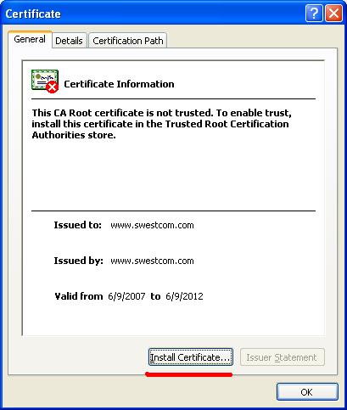The width and height of the screenshot is (347, 410).
Task: Open the question mark Help button
Action: click(x=314, y=13)
